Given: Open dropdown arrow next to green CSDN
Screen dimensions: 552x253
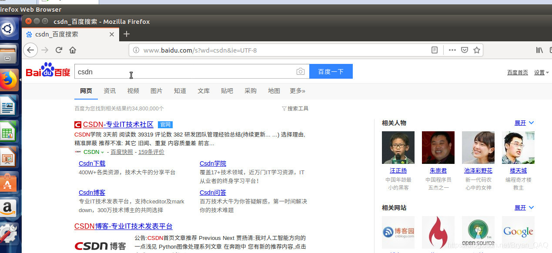Looking at the screenshot, I should pos(102,153).
